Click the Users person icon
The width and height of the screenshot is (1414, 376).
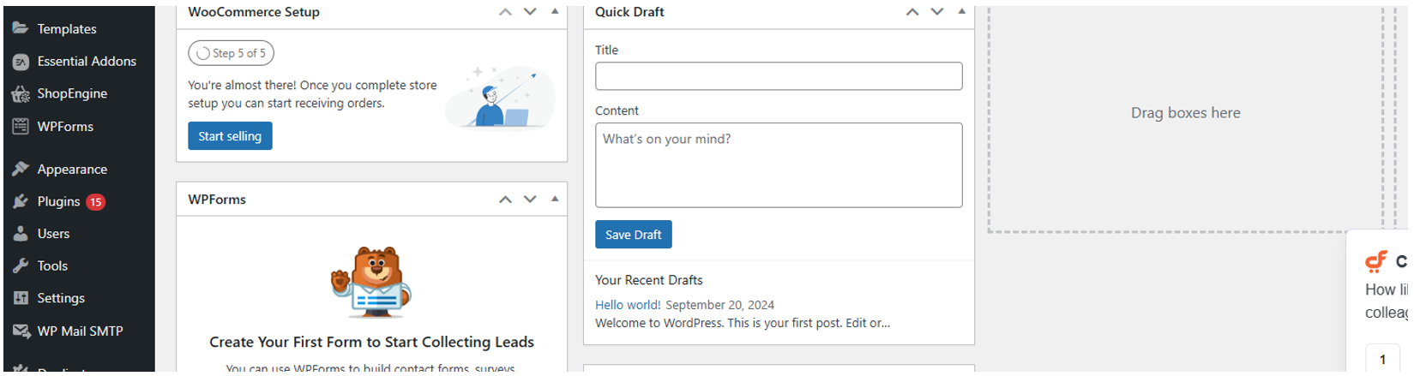coord(21,234)
